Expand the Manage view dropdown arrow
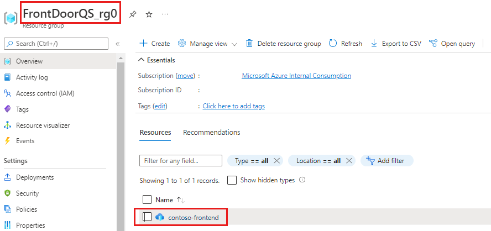Image resolution: width=491 pixels, height=231 pixels. (234, 44)
